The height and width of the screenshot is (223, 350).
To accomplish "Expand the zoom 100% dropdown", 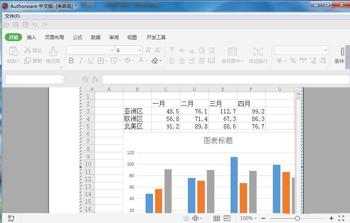I will click(x=256, y=218).
